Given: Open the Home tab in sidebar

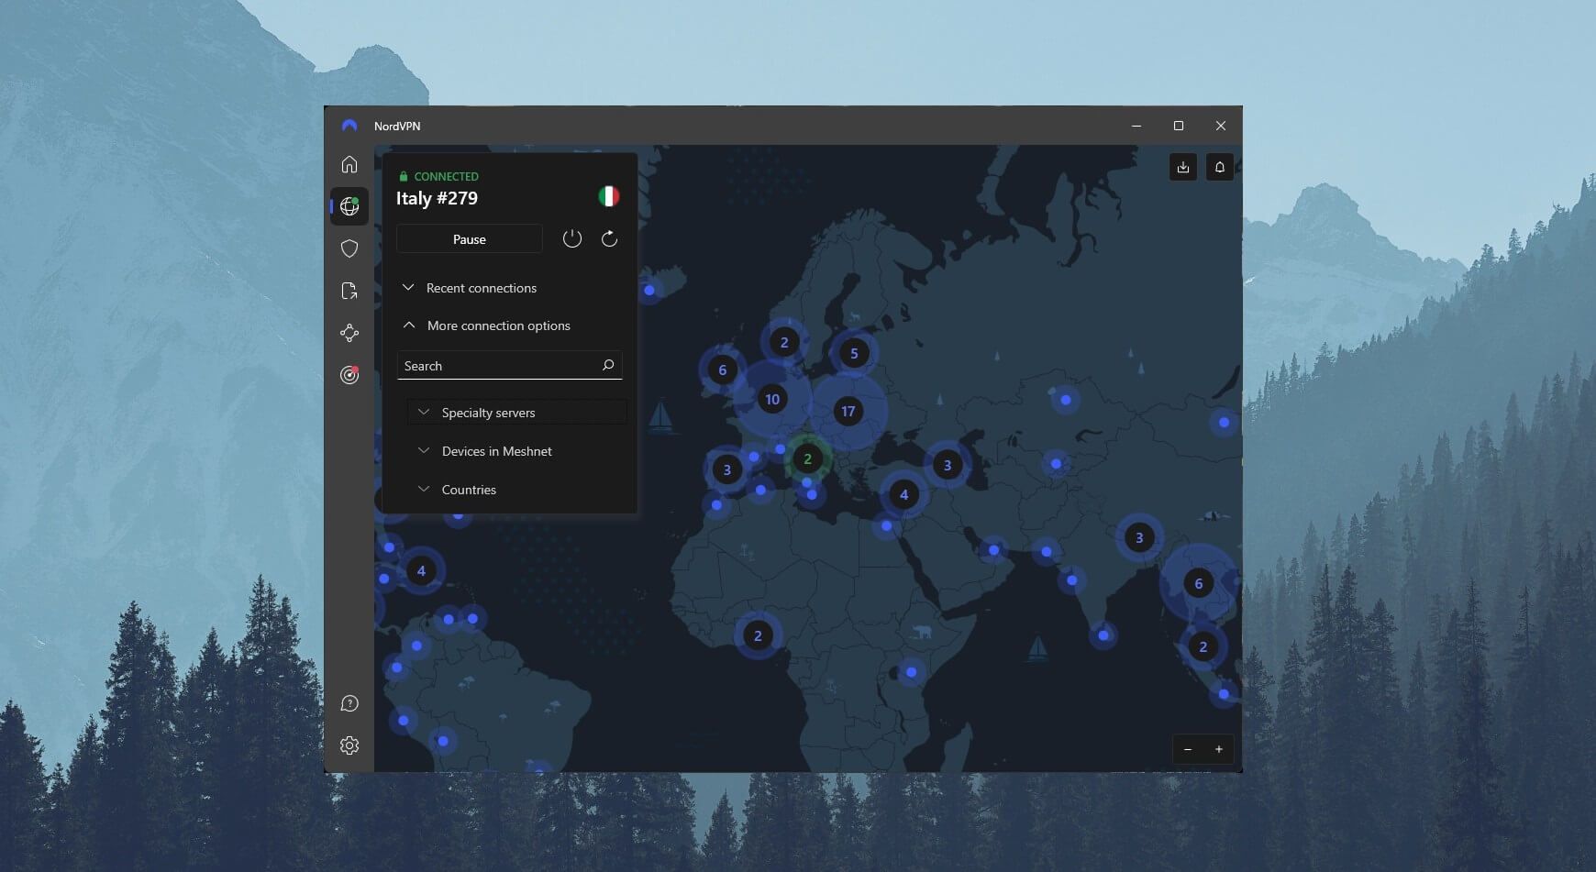Looking at the screenshot, I should [x=349, y=164].
